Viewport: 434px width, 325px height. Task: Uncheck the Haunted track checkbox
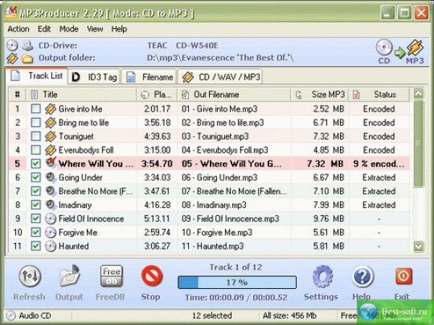35,246
